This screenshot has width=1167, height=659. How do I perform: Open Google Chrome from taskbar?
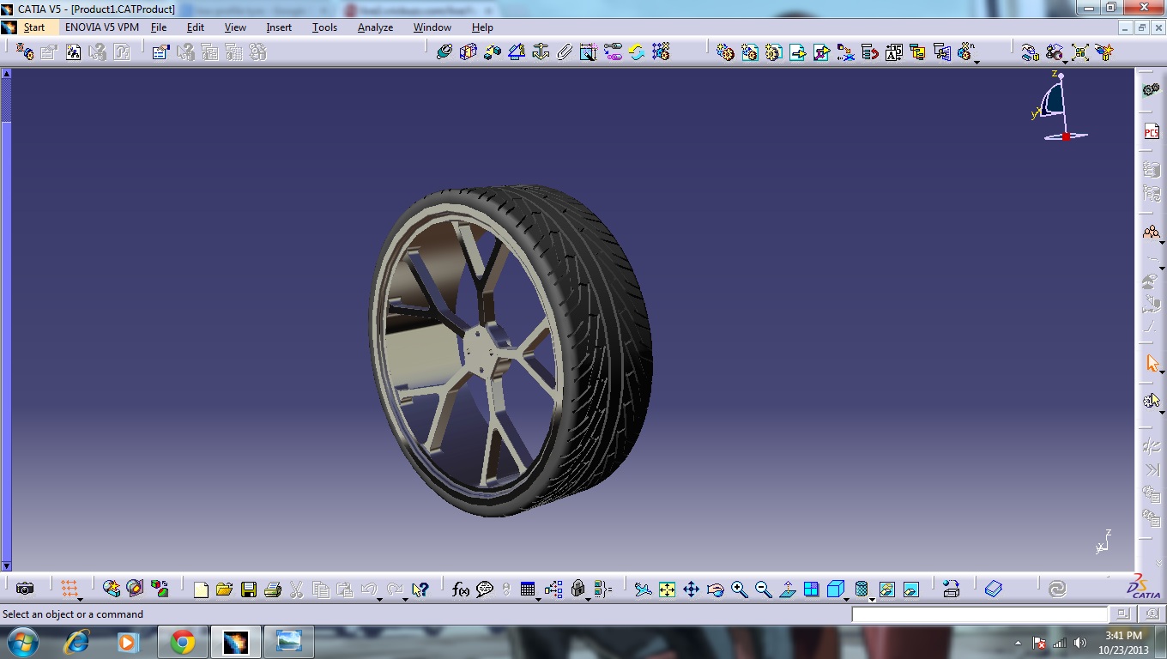click(182, 642)
